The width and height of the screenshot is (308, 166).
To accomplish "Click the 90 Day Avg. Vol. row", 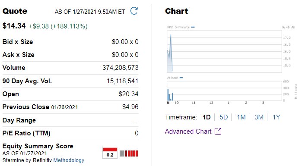I will [x=70, y=81].
